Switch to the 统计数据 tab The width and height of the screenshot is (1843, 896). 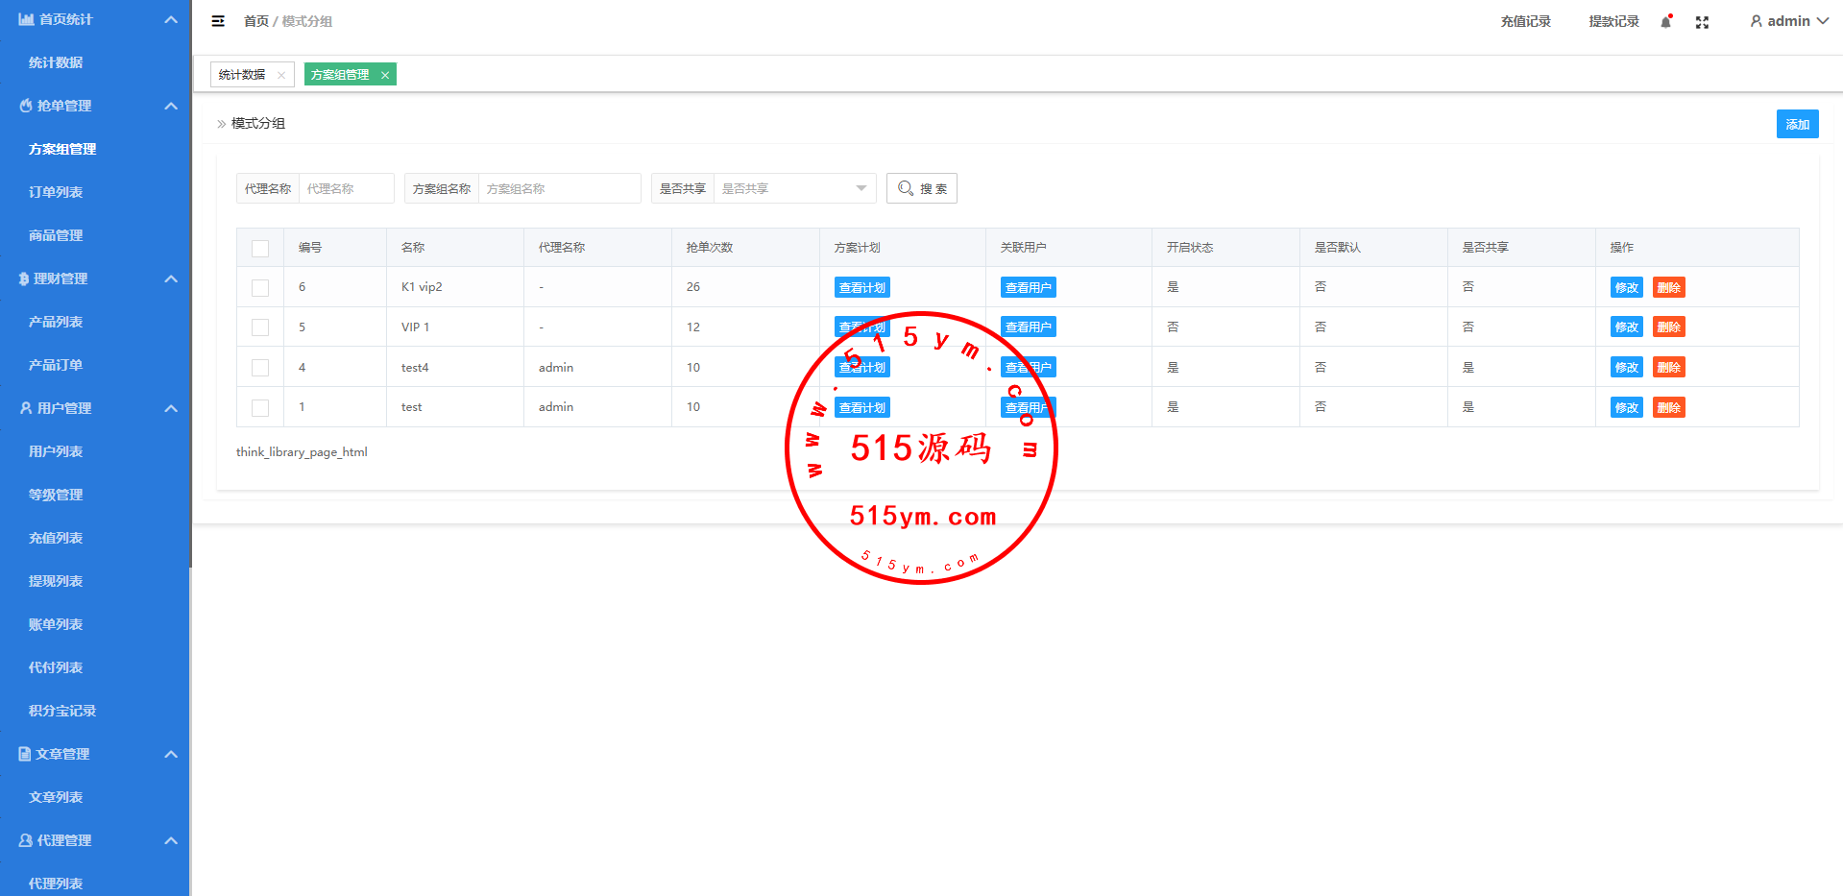point(242,75)
